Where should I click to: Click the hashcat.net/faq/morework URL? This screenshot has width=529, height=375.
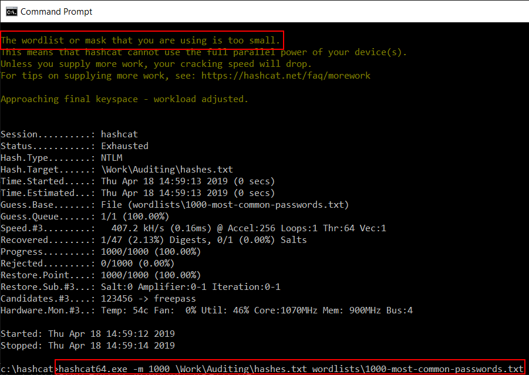[x=286, y=76]
